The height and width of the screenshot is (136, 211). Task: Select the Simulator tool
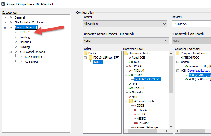click(138, 92)
